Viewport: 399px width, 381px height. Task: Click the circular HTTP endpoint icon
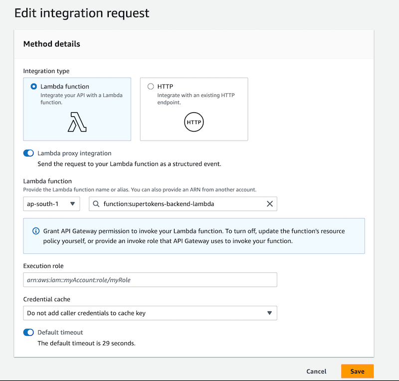pyautogui.click(x=194, y=122)
